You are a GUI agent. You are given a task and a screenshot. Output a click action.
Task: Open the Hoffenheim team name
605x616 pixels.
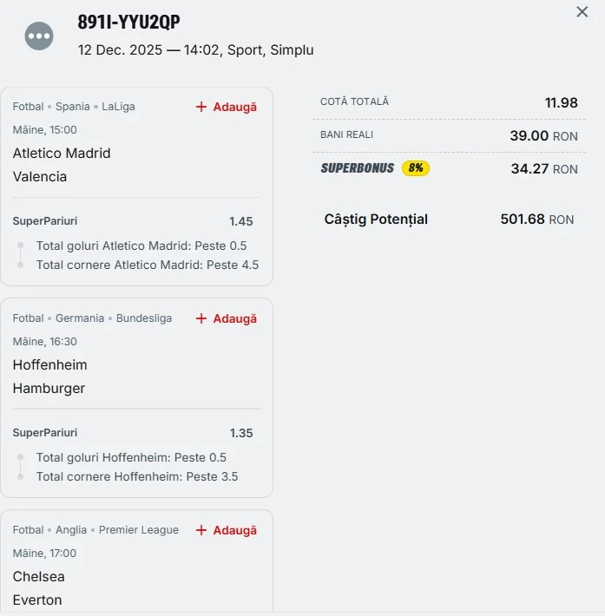point(50,365)
